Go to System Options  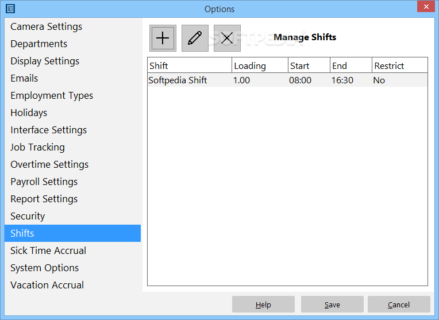pos(72,268)
